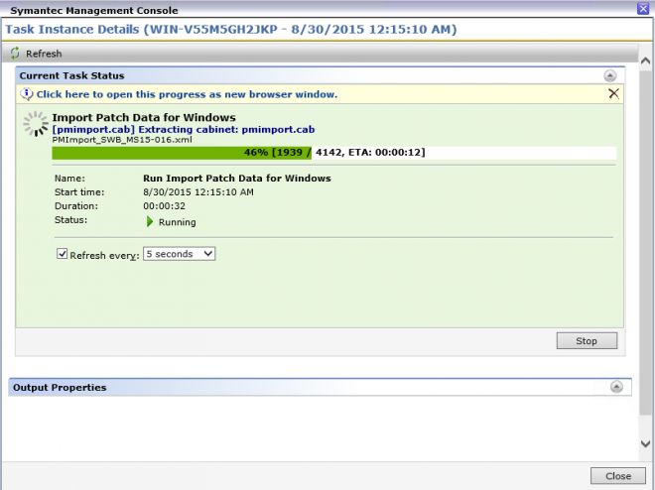655x490 pixels.
Task: Click the PMImport_SWB_MS15-016.xml file name
Action: (122, 140)
